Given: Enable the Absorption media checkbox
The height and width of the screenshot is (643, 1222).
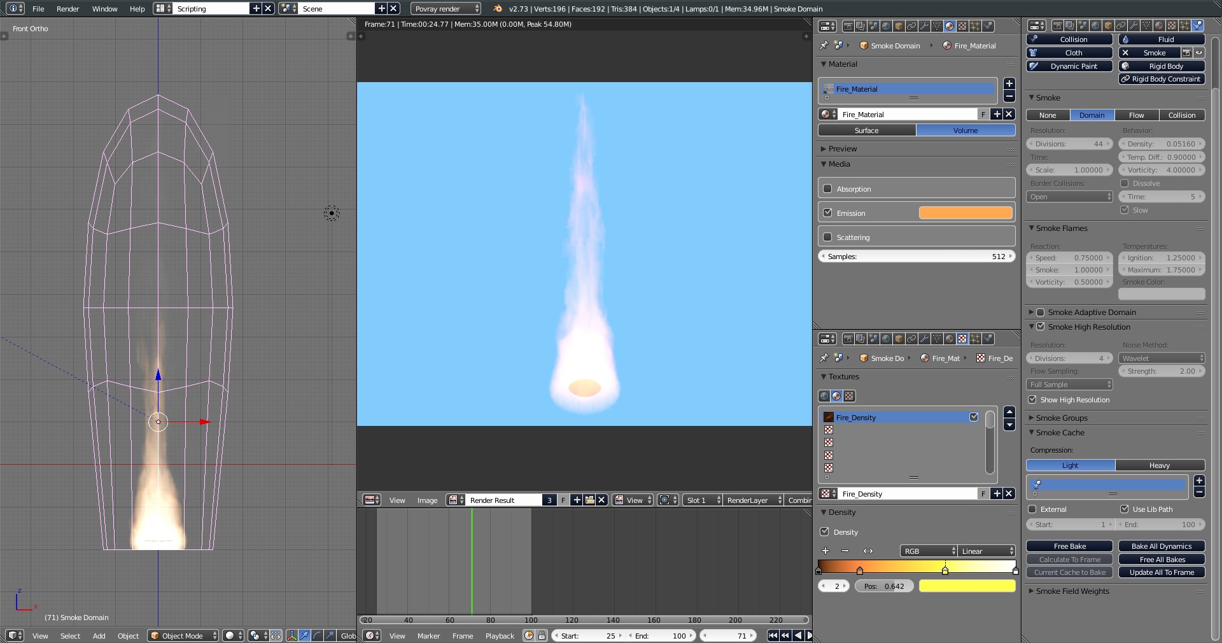Looking at the screenshot, I should pyautogui.click(x=827, y=189).
